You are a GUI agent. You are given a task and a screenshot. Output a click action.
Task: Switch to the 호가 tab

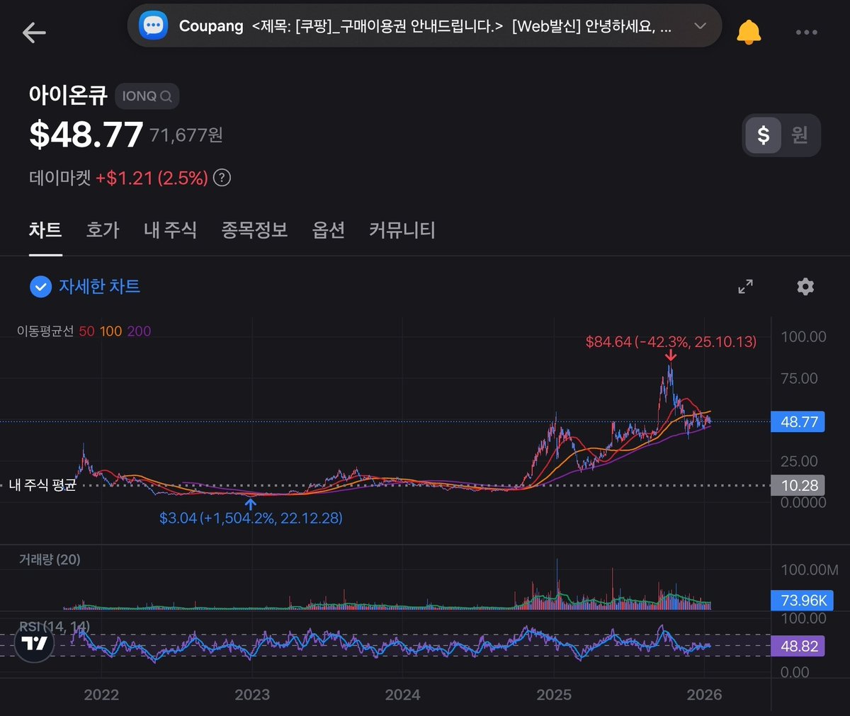(103, 230)
